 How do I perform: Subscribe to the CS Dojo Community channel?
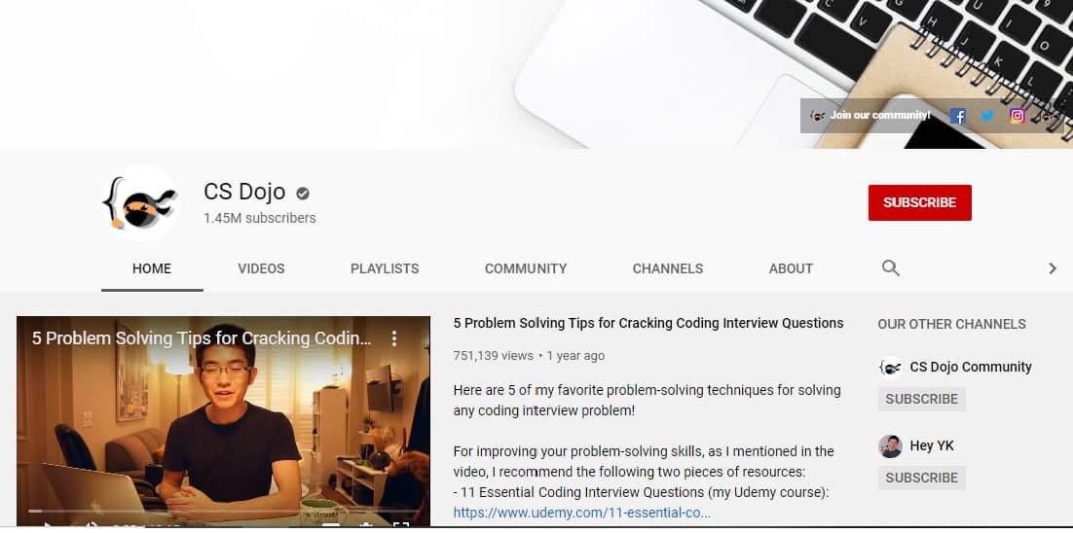tap(921, 399)
